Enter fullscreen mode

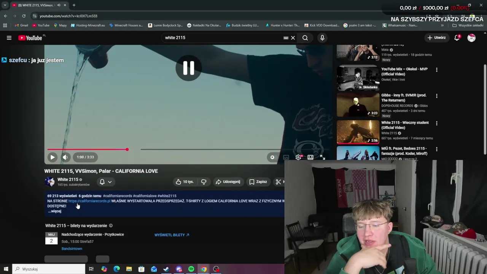pyautogui.click(x=323, y=157)
